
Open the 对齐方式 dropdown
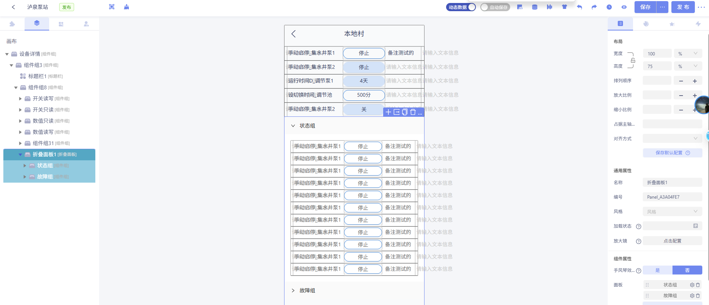coord(673,138)
